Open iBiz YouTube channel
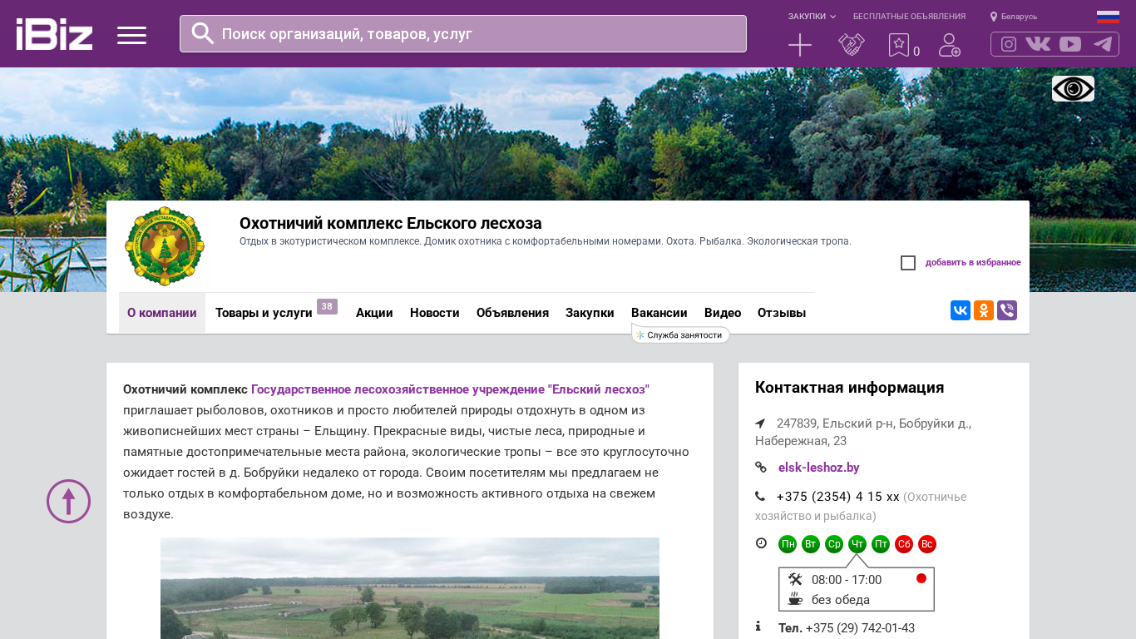The height and width of the screenshot is (639, 1136). coord(1070,44)
